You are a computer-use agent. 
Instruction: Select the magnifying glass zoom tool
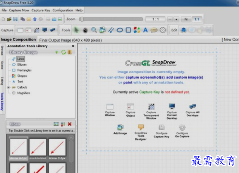click(94, 30)
